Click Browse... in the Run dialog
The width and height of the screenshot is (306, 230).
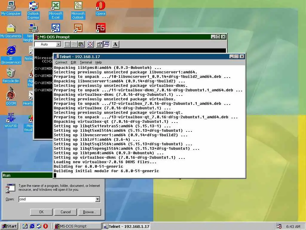point(90,212)
